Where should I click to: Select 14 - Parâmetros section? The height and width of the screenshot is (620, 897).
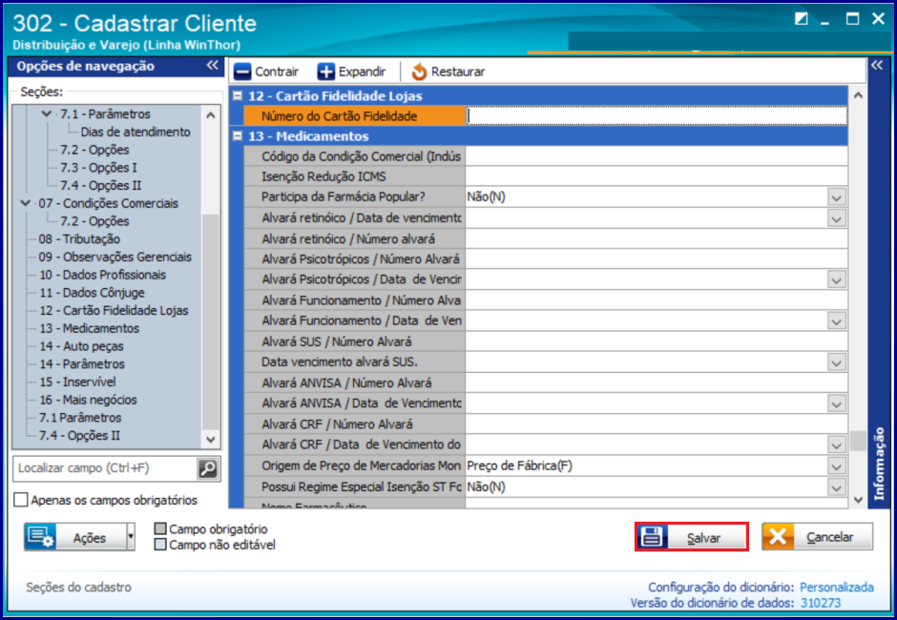(82, 363)
